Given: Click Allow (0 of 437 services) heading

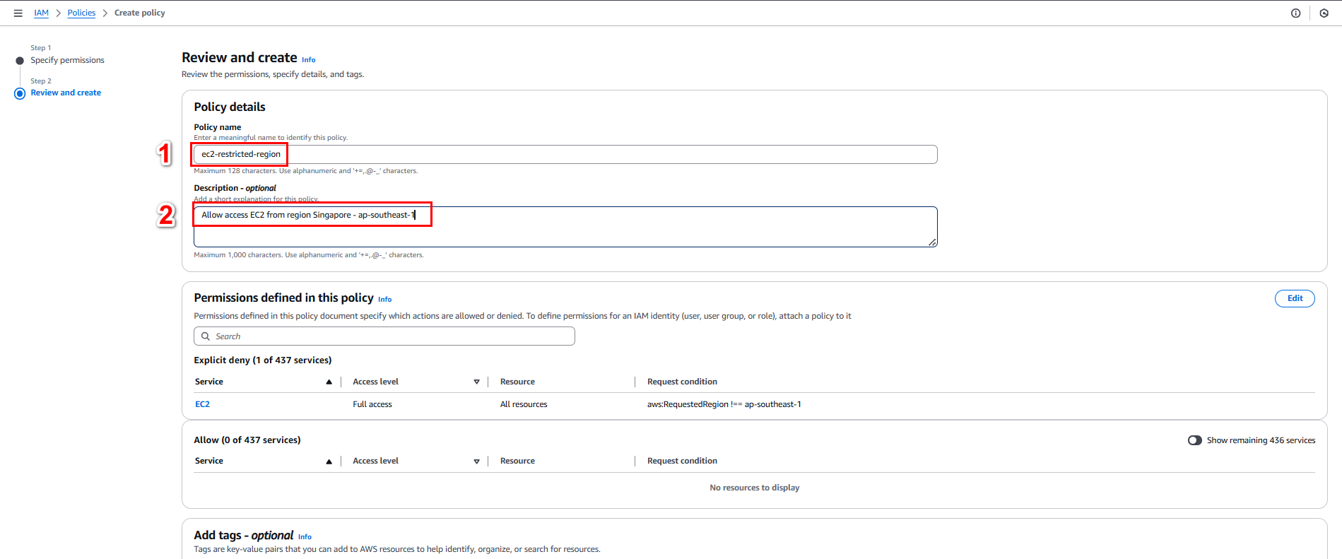Looking at the screenshot, I should 247,440.
